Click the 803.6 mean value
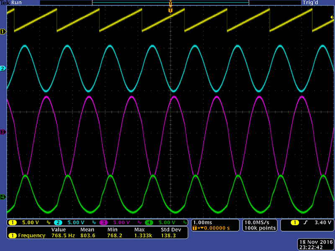The width and height of the screenshot is (335, 251). coord(88,236)
